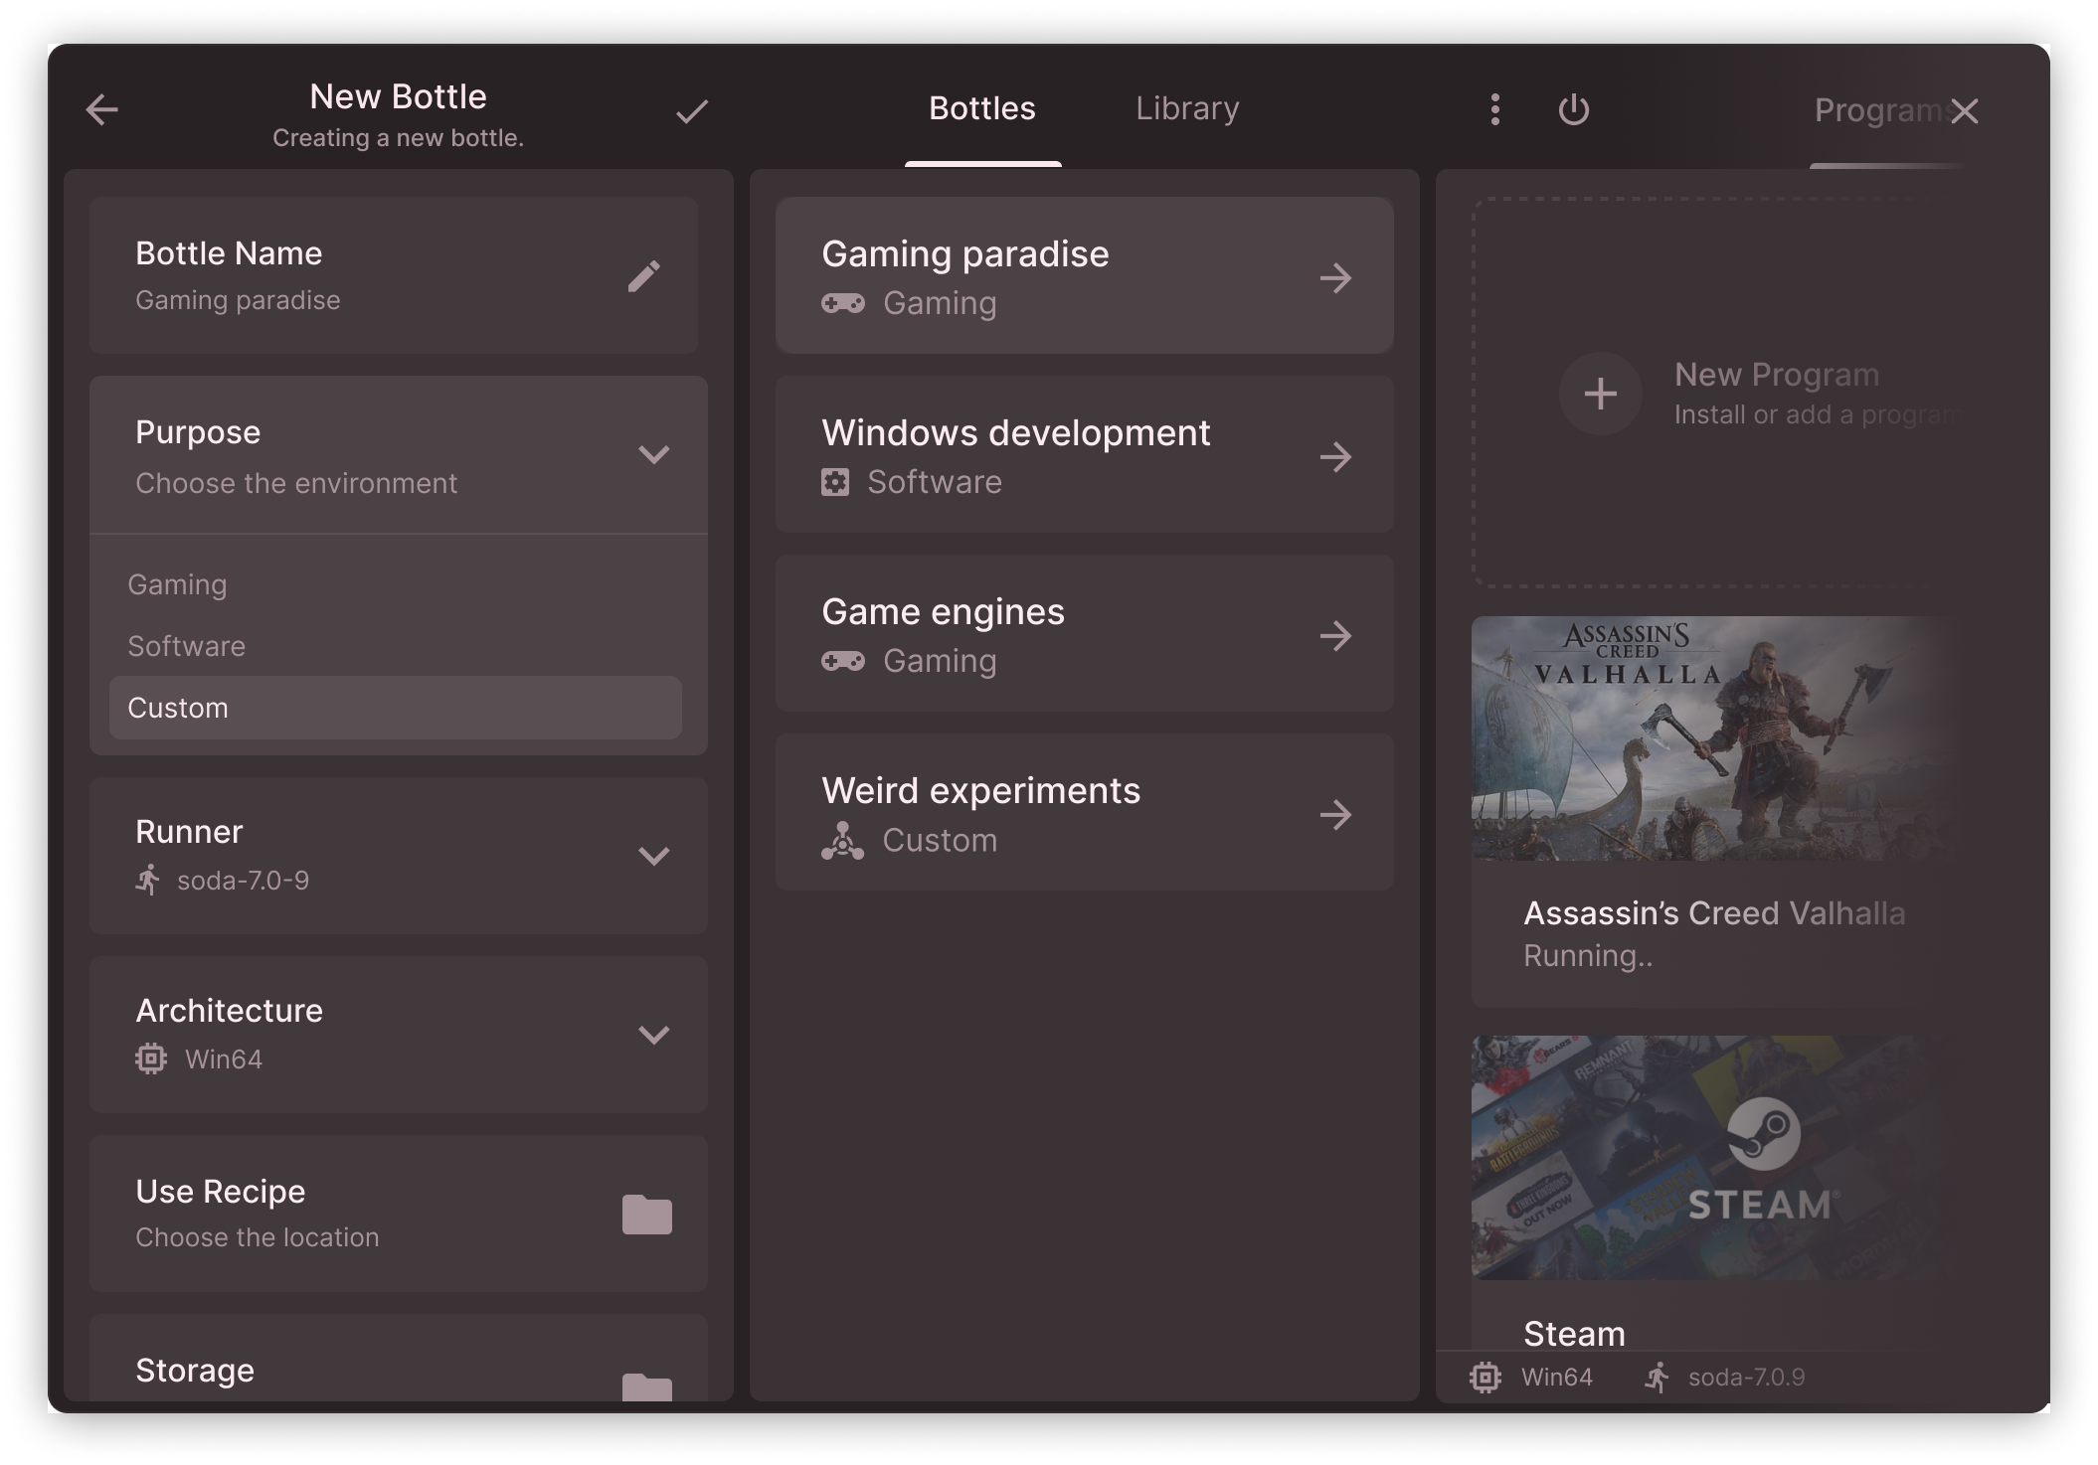
Task: Select Software in the Purpose list
Action: tap(187, 646)
